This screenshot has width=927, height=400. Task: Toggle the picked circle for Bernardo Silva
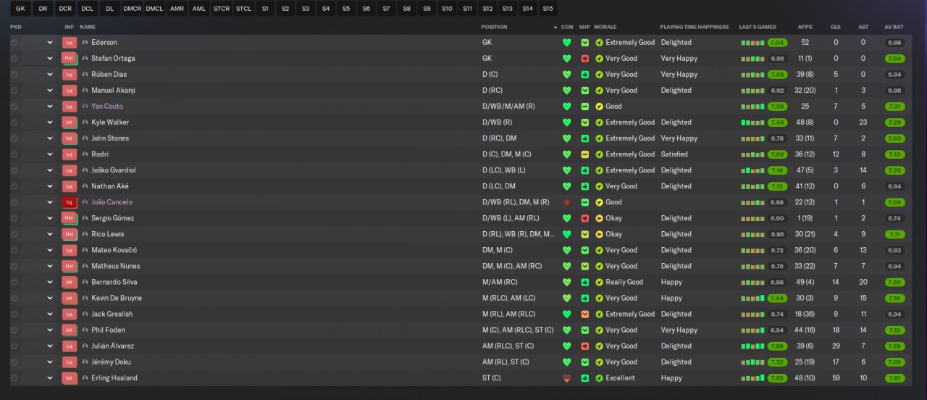(x=14, y=283)
